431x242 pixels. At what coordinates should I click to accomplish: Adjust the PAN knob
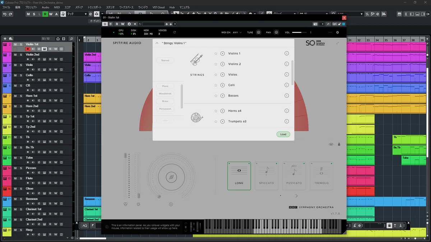[x=276, y=32]
